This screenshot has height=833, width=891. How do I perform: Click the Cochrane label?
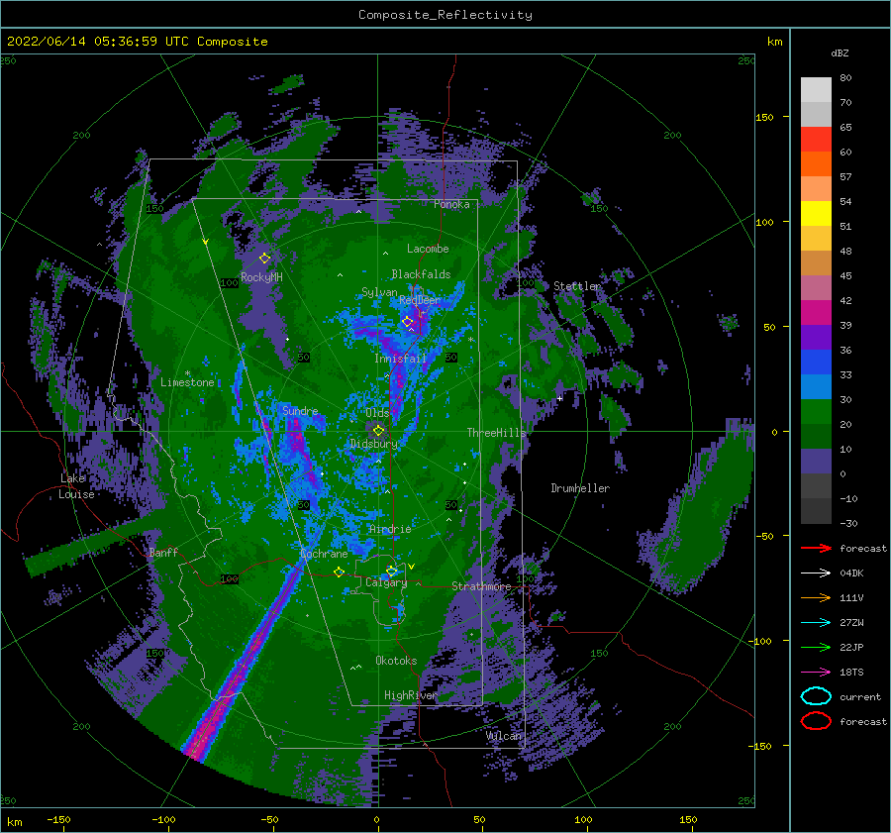click(x=324, y=554)
